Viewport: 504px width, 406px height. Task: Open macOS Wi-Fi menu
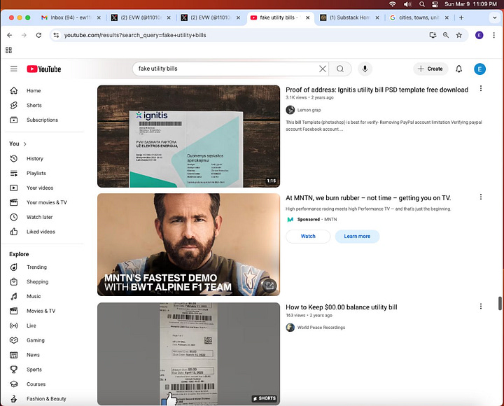[393, 4]
